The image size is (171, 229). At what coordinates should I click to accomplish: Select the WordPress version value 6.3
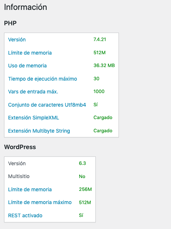(82, 163)
